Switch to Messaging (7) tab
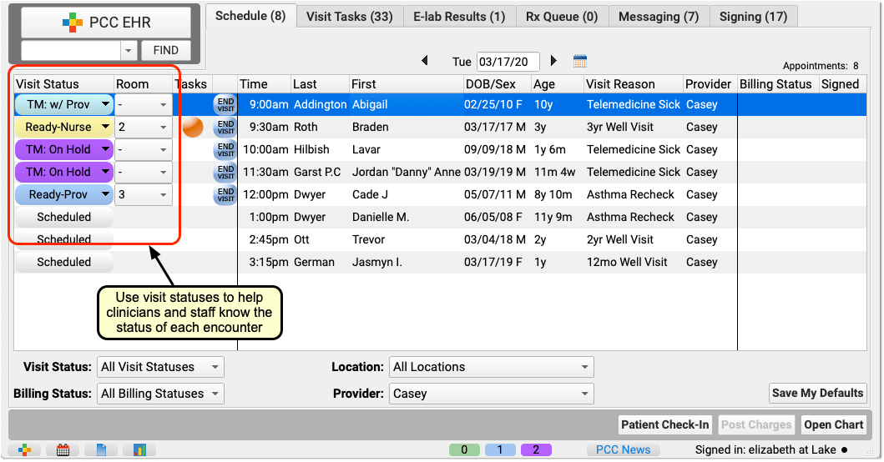The width and height of the screenshot is (884, 462). tap(659, 17)
